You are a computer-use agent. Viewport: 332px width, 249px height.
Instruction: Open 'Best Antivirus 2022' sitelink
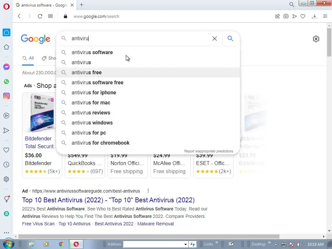click(114, 224)
